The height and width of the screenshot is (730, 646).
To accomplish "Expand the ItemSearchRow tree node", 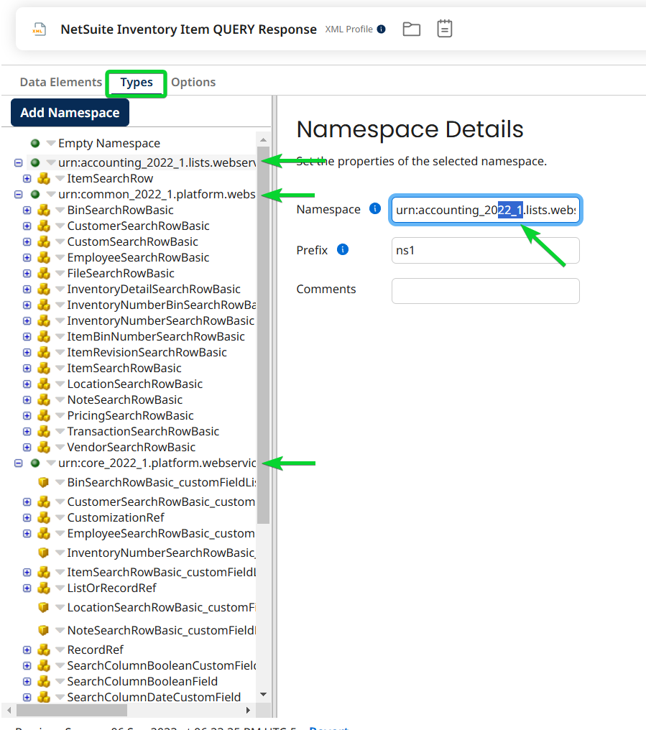I will pyautogui.click(x=27, y=179).
